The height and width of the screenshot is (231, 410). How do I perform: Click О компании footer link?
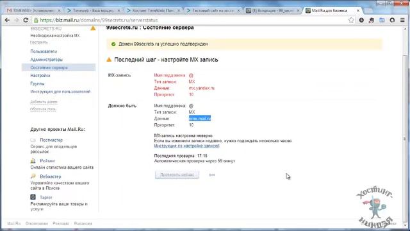pyautogui.click(x=37, y=223)
